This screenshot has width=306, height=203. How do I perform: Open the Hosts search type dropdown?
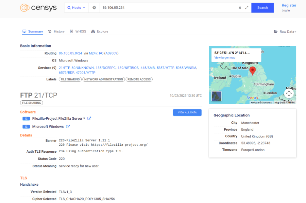(76, 8)
